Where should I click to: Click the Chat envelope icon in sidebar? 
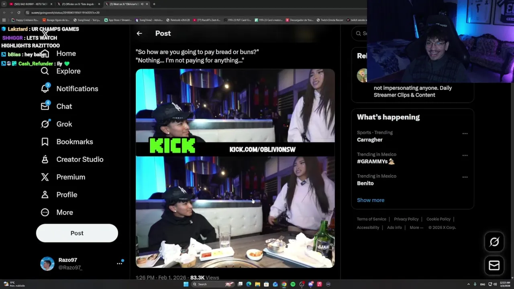pyautogui.click(x=45, y=106)
